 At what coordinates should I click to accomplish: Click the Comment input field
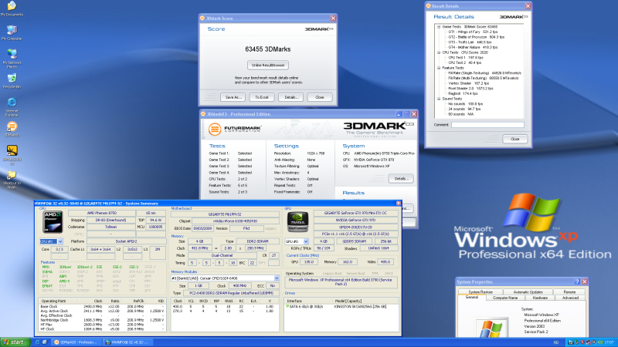coord(487,125)
